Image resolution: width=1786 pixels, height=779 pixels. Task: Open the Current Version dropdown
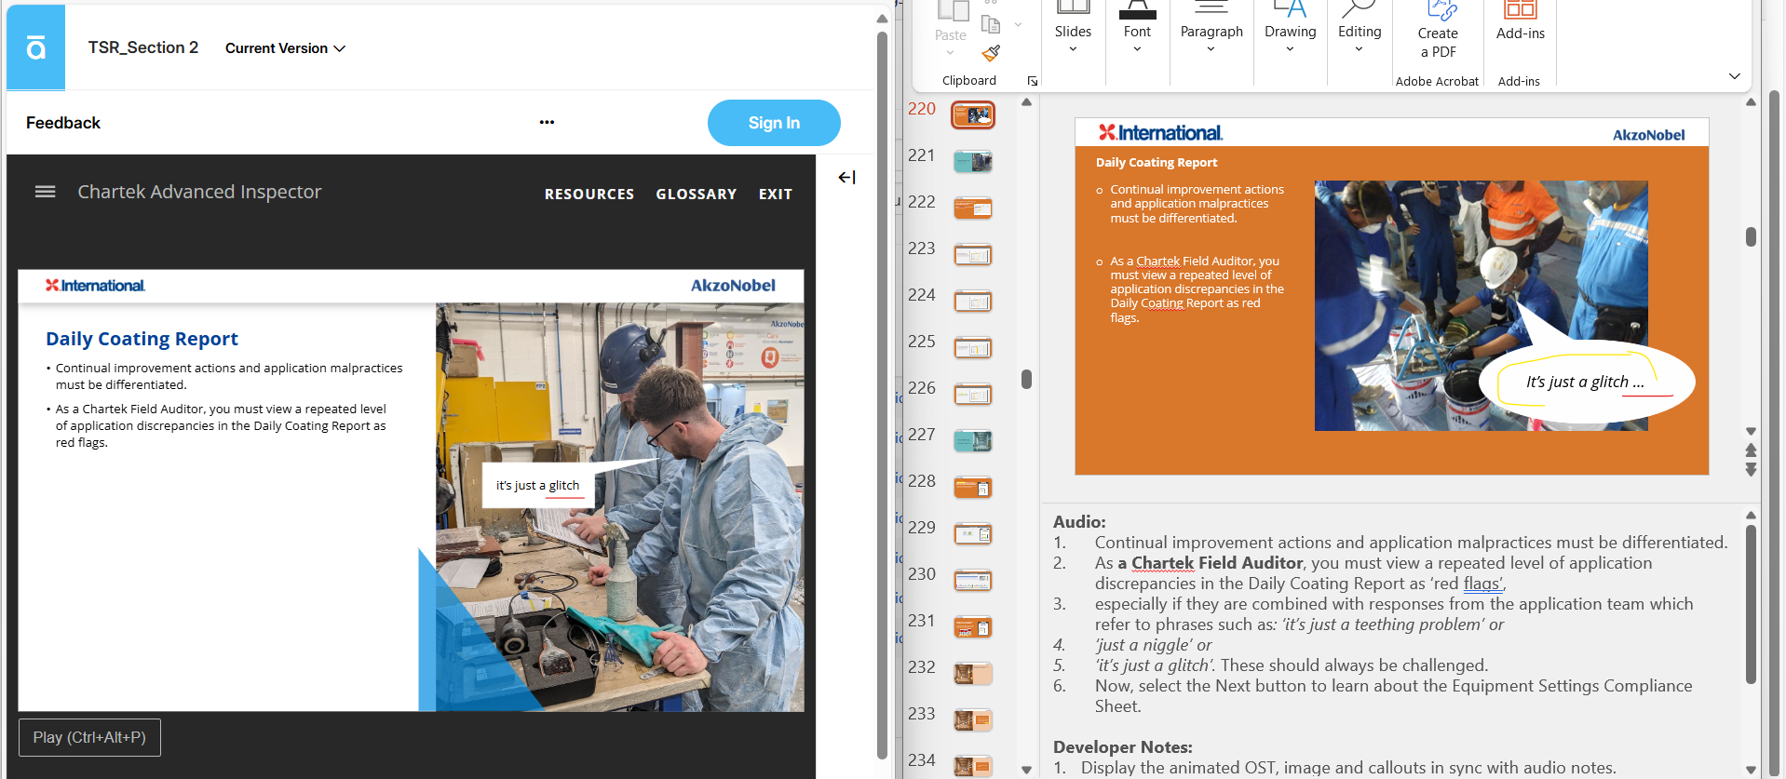click(x=285, y=48)
